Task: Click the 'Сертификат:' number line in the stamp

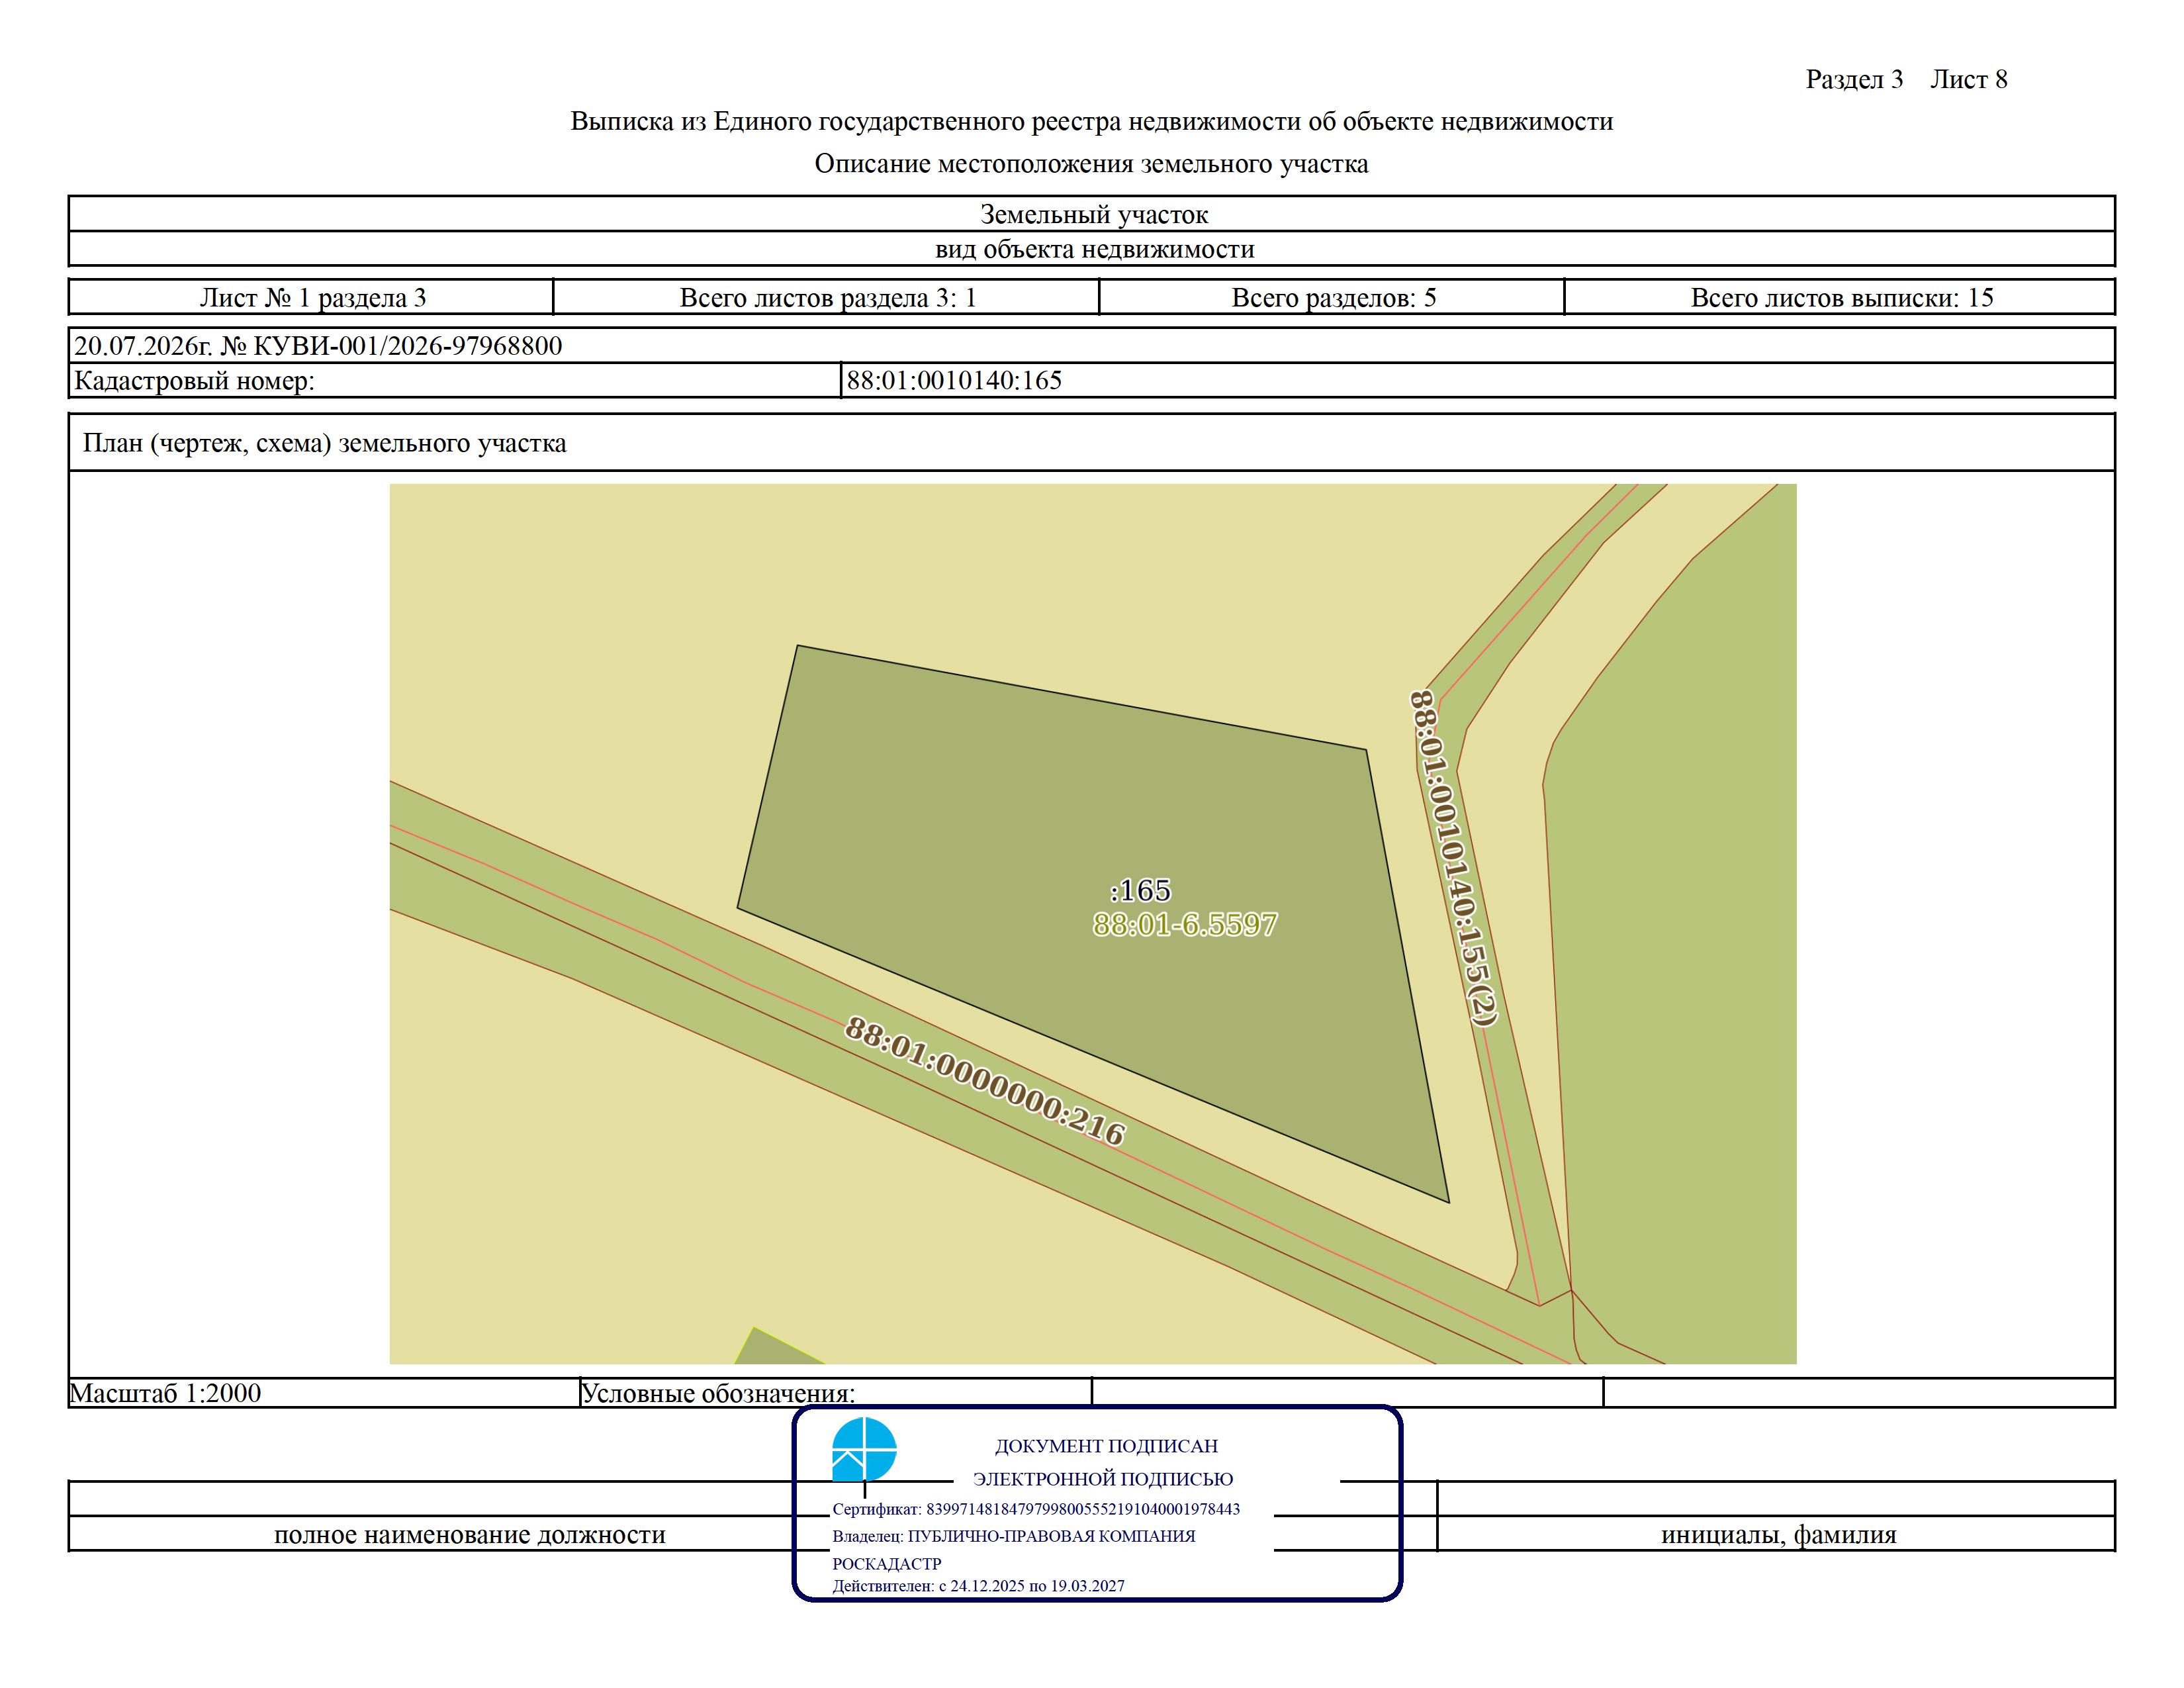Action: (x=1036, y=1509)
